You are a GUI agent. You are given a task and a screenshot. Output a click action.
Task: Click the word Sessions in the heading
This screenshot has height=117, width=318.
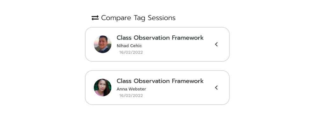click(x=162, y=18)
